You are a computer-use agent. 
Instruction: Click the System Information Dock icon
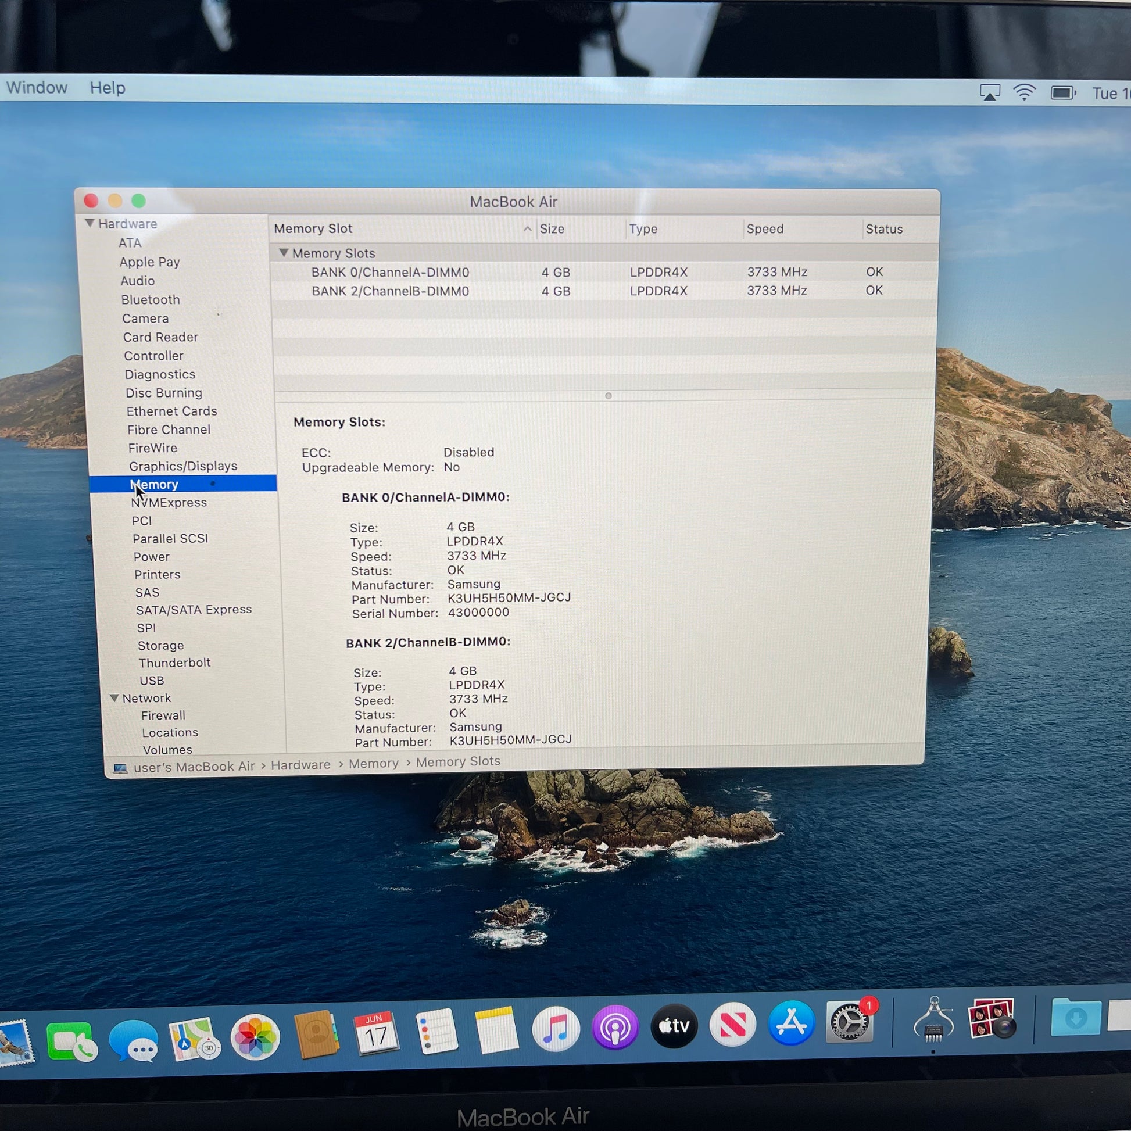click(x=933, y=1020)
